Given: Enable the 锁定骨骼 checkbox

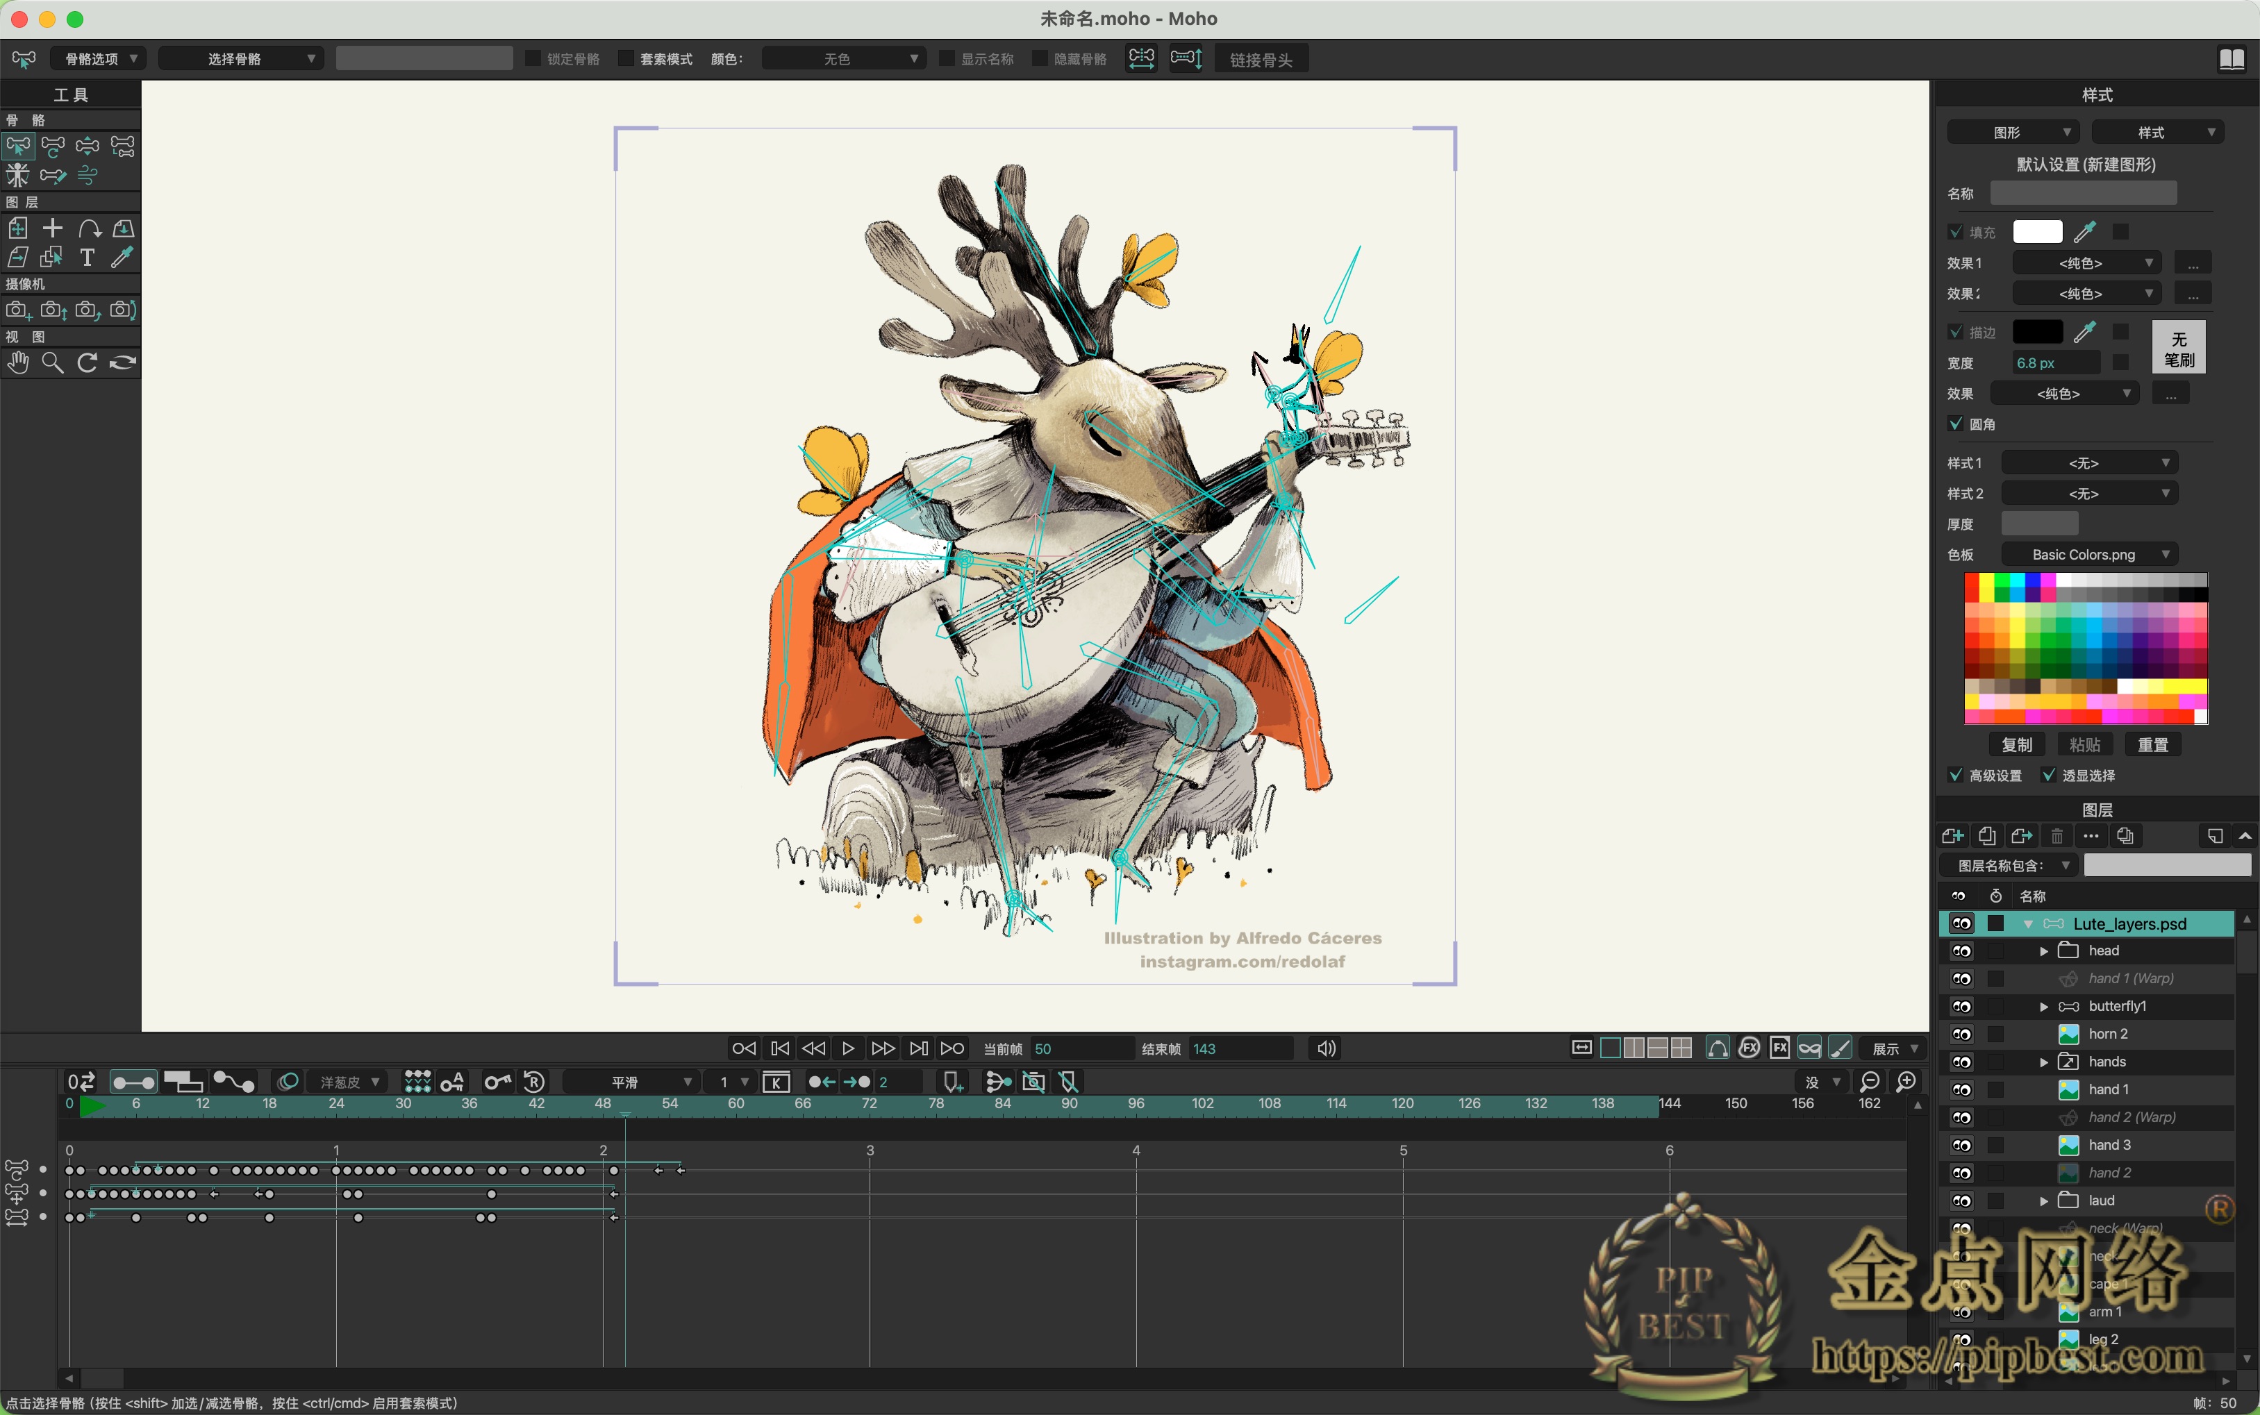Looking at the screenshot, I should click(x=533, y=59).
